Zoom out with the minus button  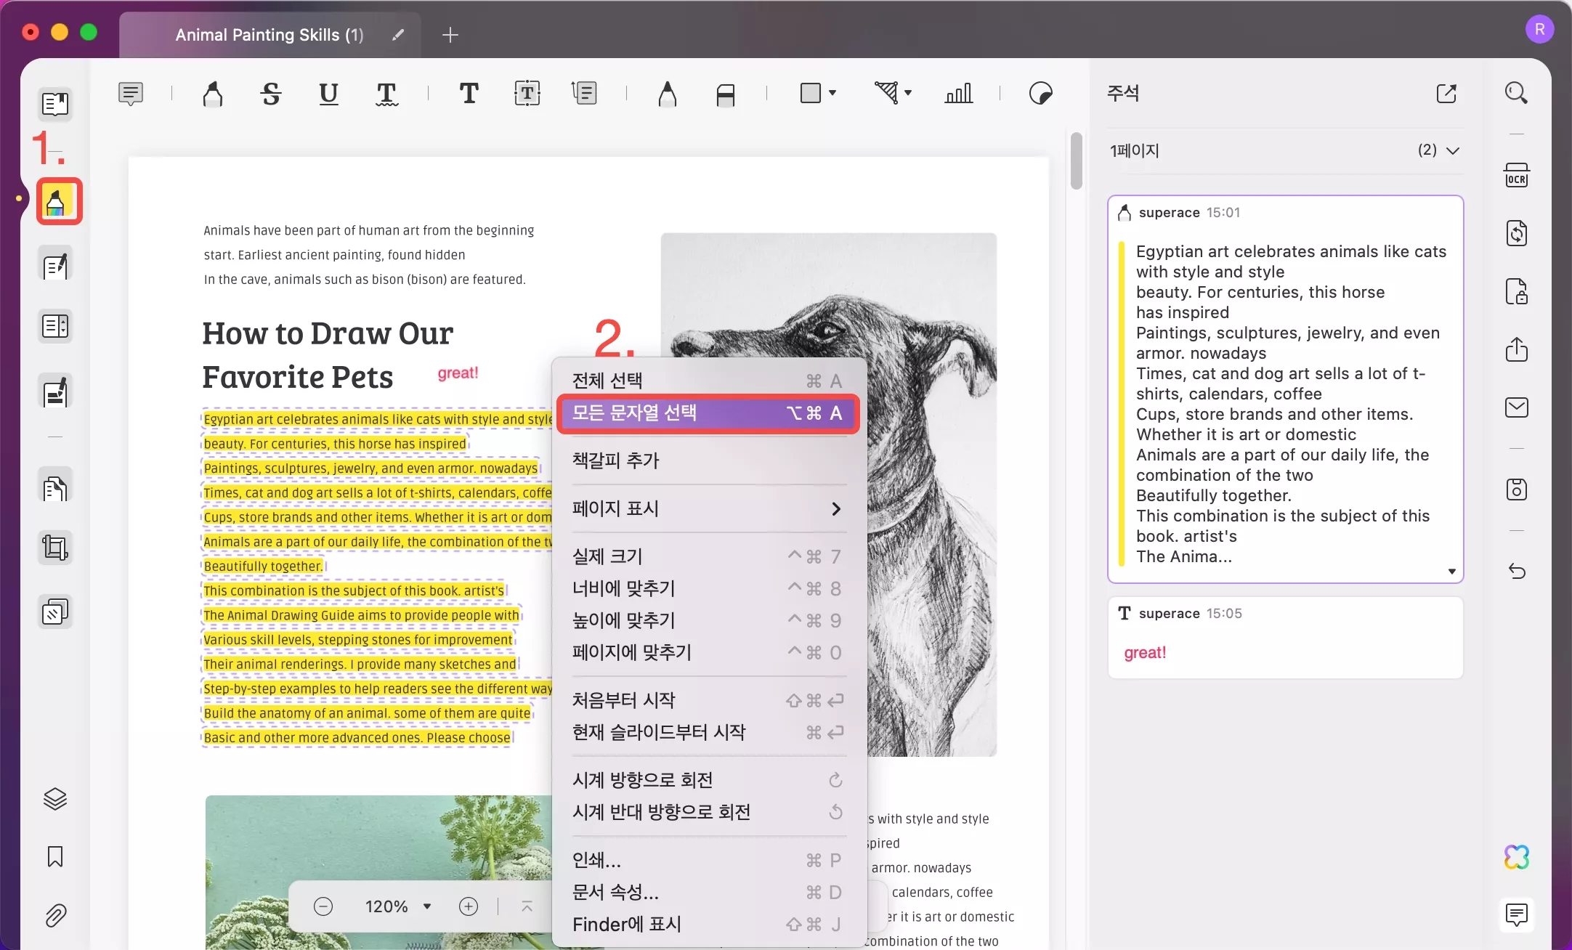pos(323,906)
